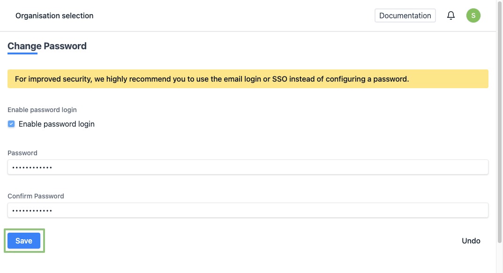Open the green user avatar menu
The width and height of the screenshot is (503, 273).
(473, 15)
